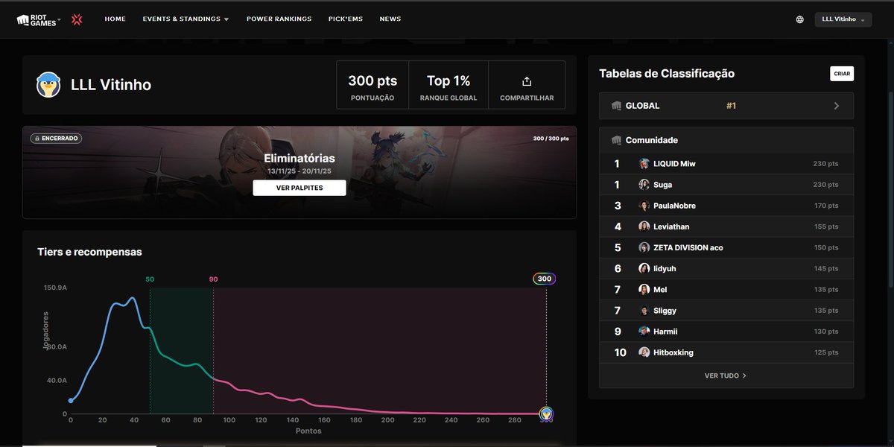Click the CRIAR button
894x447 pixels.
pyautogui.click(x=842, y=74)
